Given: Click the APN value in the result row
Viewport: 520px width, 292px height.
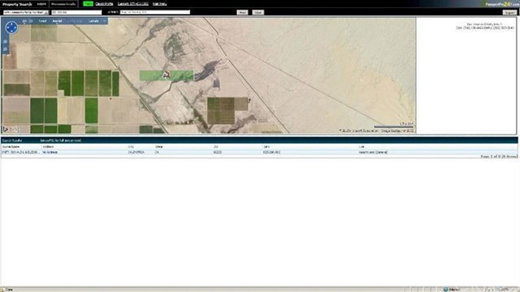Looking at the screenshot, I should click(x=271, y=152).
